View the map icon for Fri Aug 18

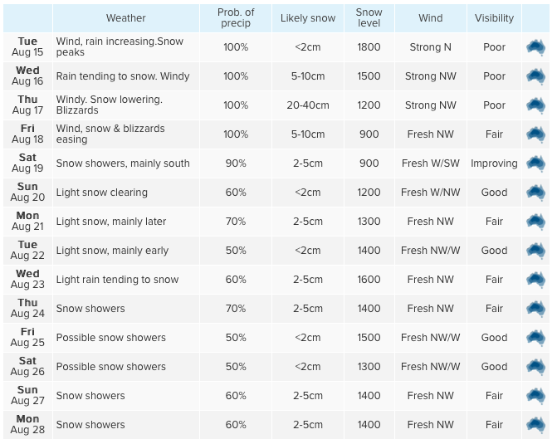[x=535, y=134]
